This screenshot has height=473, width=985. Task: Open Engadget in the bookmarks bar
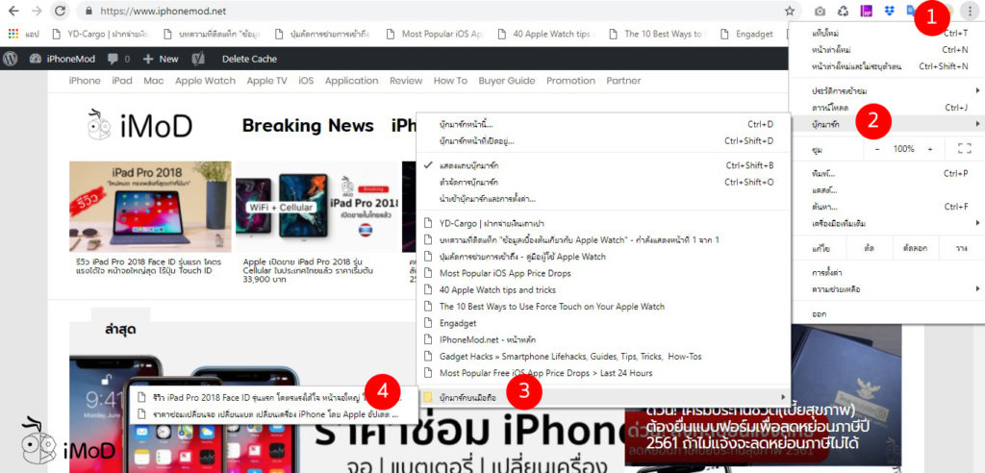click(746, 34)
